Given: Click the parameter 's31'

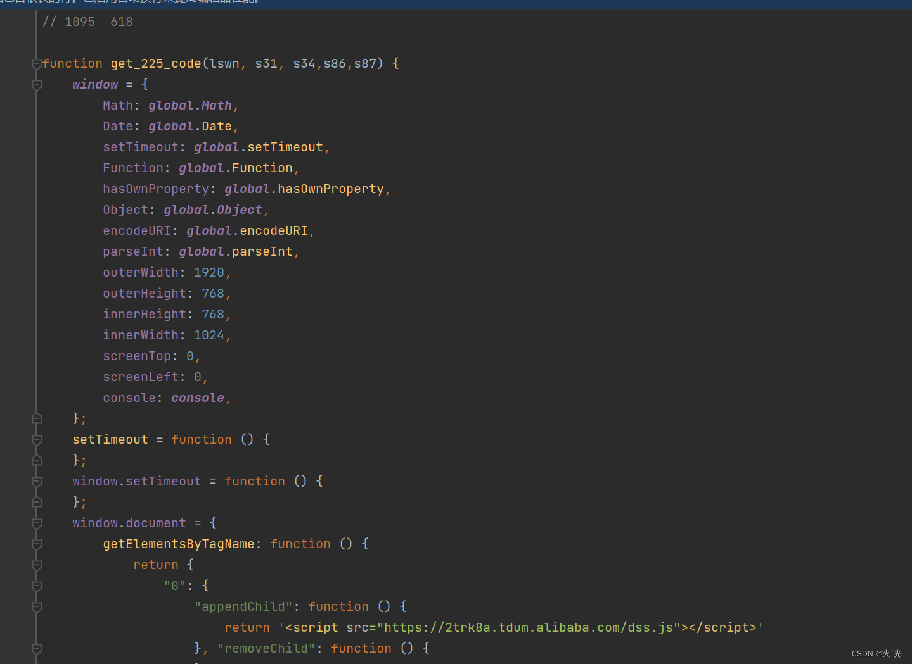Looking at the screenshot, I should click(x=266, y=63).
